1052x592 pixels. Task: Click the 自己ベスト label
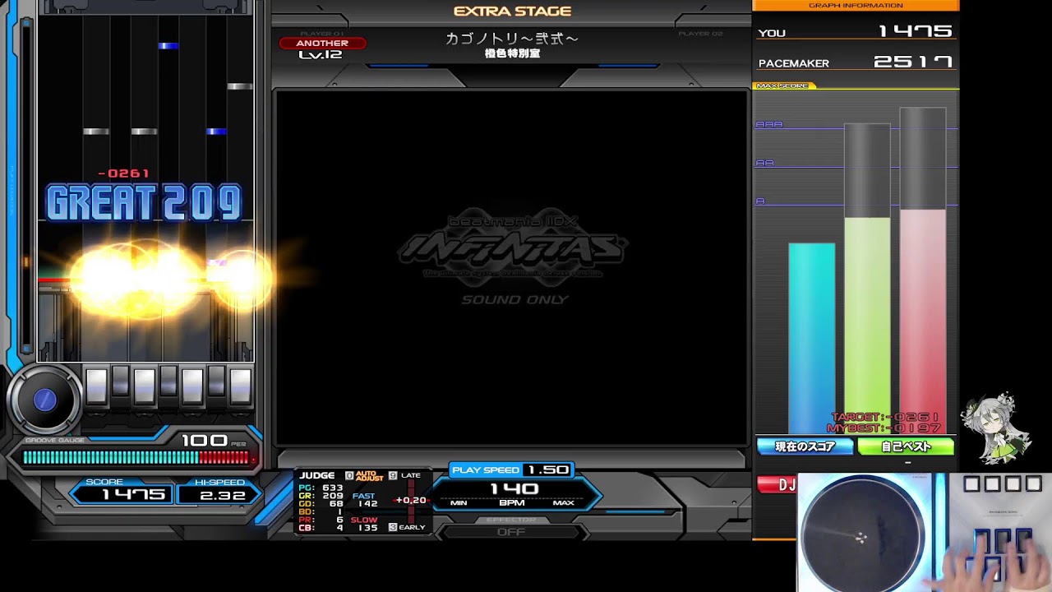(x=906, y=446)
